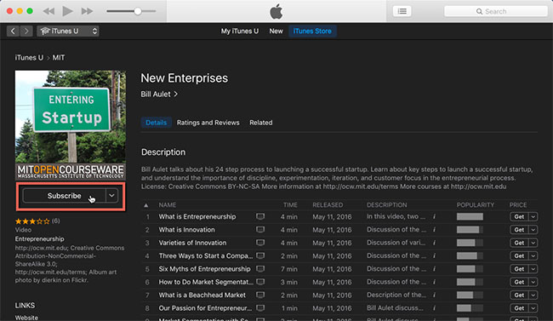Show info for row 6 description
The image size is (553, 321).
coord(434,282)
